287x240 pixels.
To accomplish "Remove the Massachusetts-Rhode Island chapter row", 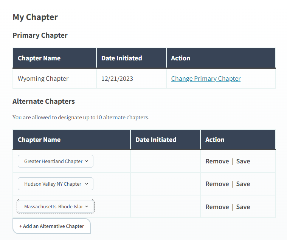I will pos(217,207).
